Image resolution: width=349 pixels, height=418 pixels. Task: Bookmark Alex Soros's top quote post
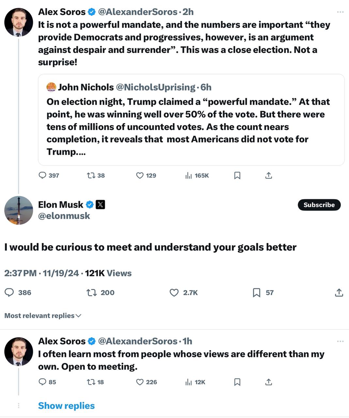pos(237,175)
